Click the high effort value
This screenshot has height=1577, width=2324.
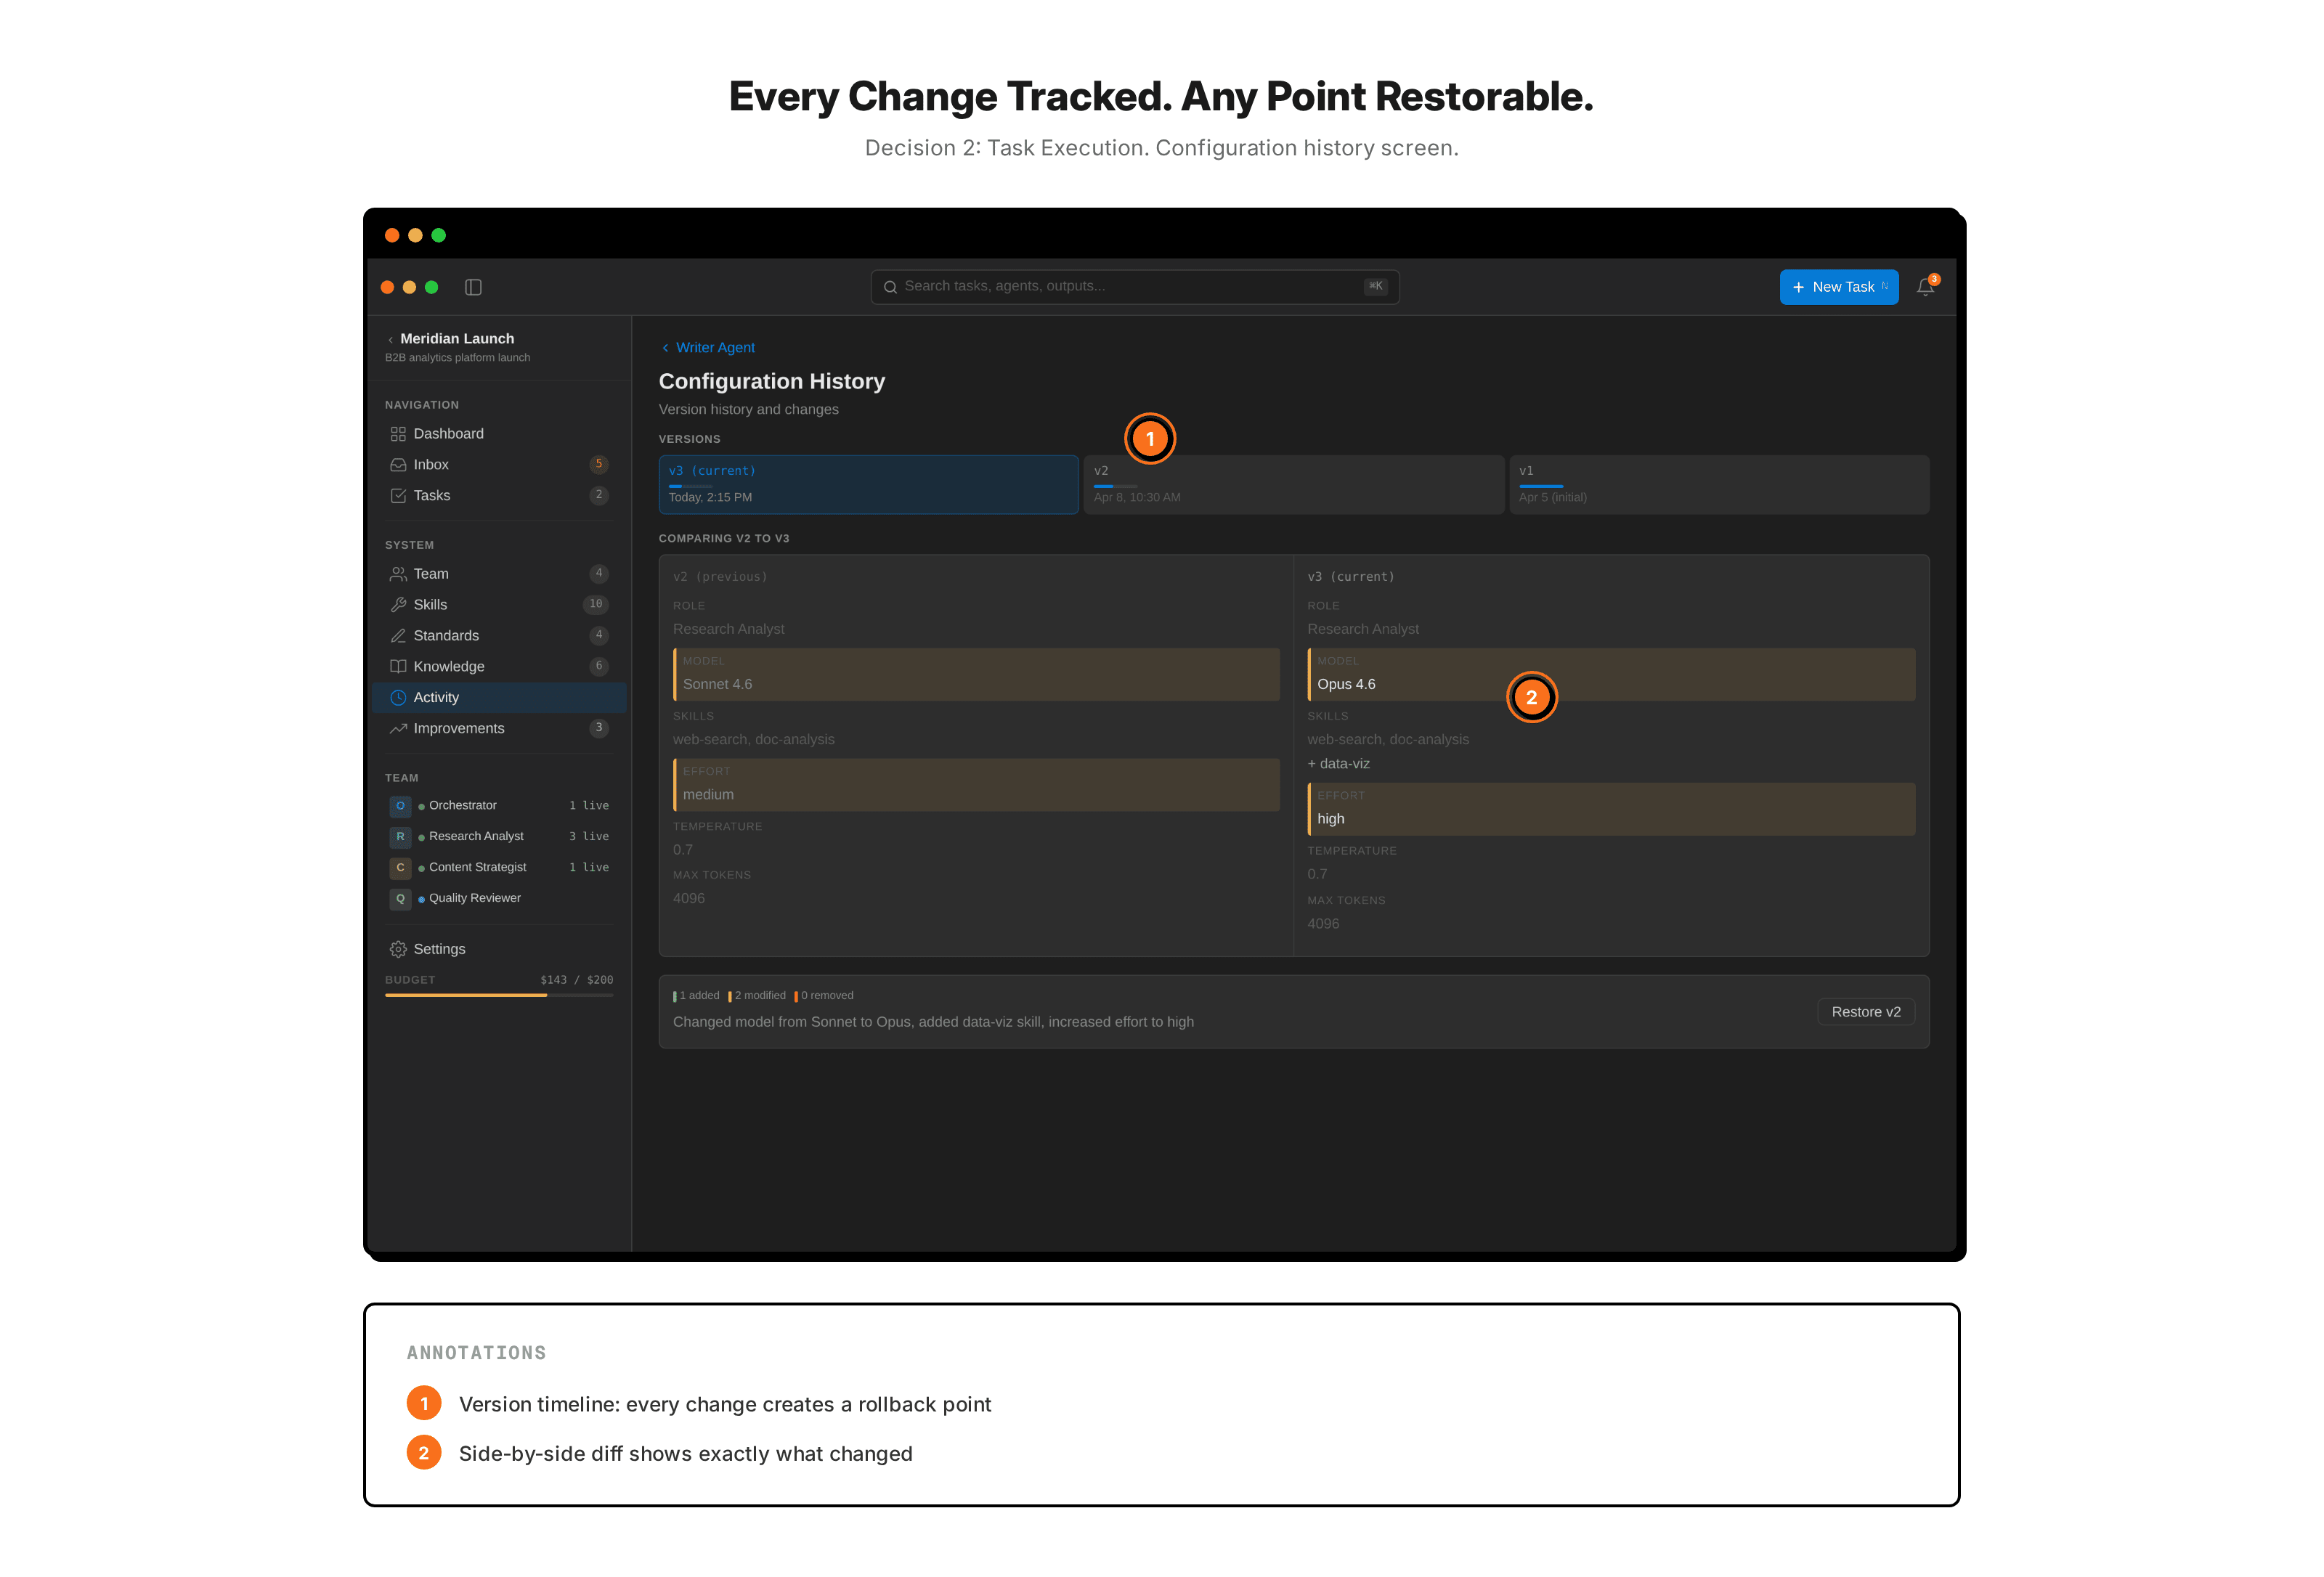(1330, 819)
